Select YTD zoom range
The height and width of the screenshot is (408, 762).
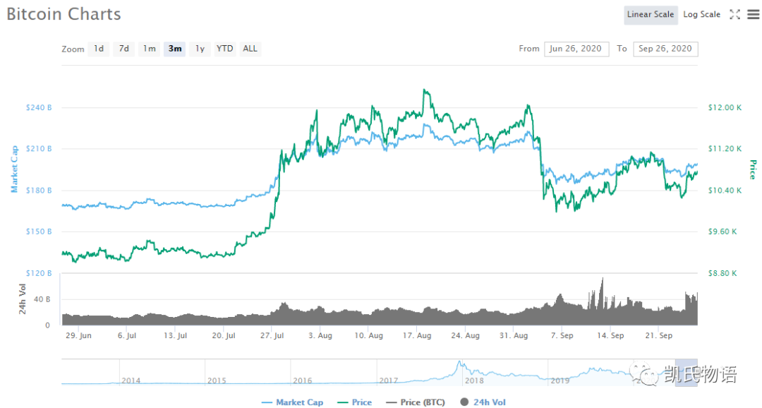coord(224,49)
